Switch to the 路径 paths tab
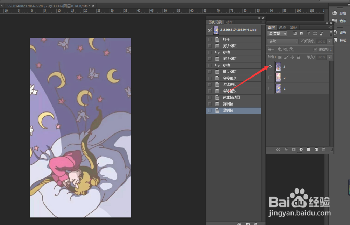This screenshot has height=225, width=350. [x=294, y=27]
